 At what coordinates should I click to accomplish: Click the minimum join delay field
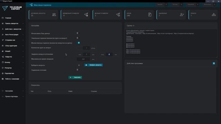tap(86, 54)
